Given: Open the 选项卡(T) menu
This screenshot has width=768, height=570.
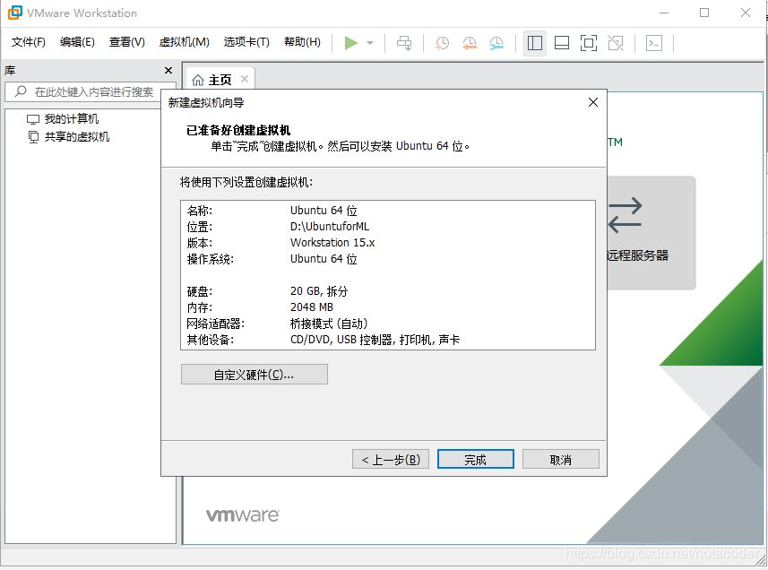Looking at the screenshot, I should pyautogui.click(x=246, y=42).
